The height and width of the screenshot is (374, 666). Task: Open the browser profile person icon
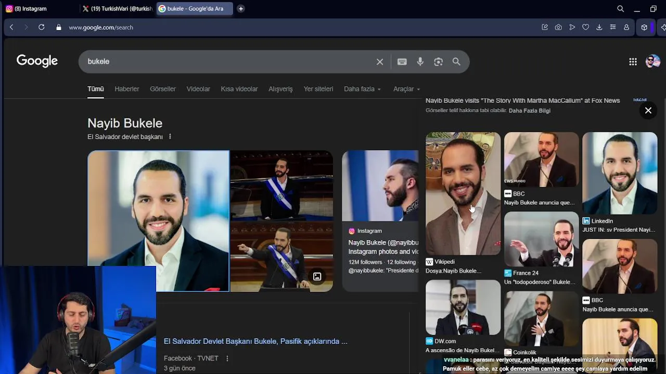pos(626,27)
